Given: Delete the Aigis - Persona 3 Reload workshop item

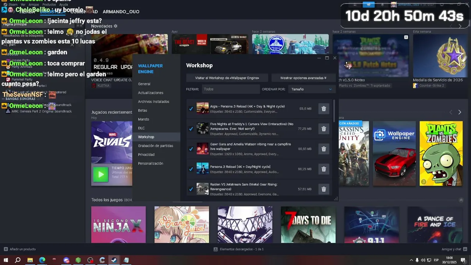Looking at the screenshot, I should pyautogui.click(x=324, y=109).
